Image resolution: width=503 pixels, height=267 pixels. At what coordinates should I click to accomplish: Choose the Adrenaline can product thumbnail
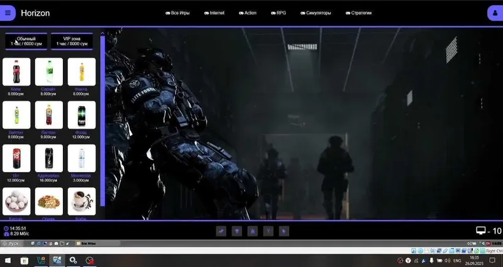pyautogui.click(x=49, y=158)
